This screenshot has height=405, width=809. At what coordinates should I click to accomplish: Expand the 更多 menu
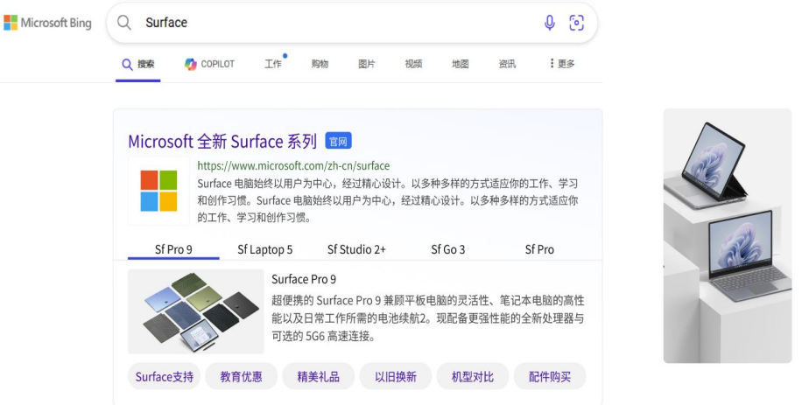pyautogui.click(x=562, y=63)
